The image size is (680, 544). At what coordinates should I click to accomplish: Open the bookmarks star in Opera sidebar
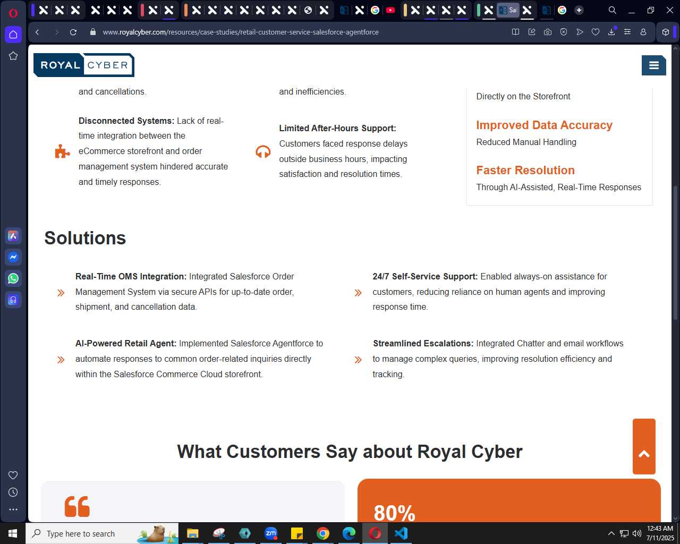tap(13, 56)
